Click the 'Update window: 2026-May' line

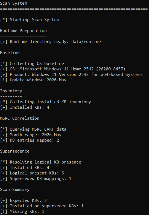click(x=33, y=80)
